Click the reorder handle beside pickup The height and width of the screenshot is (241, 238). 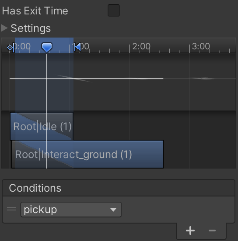coord(11,209)
